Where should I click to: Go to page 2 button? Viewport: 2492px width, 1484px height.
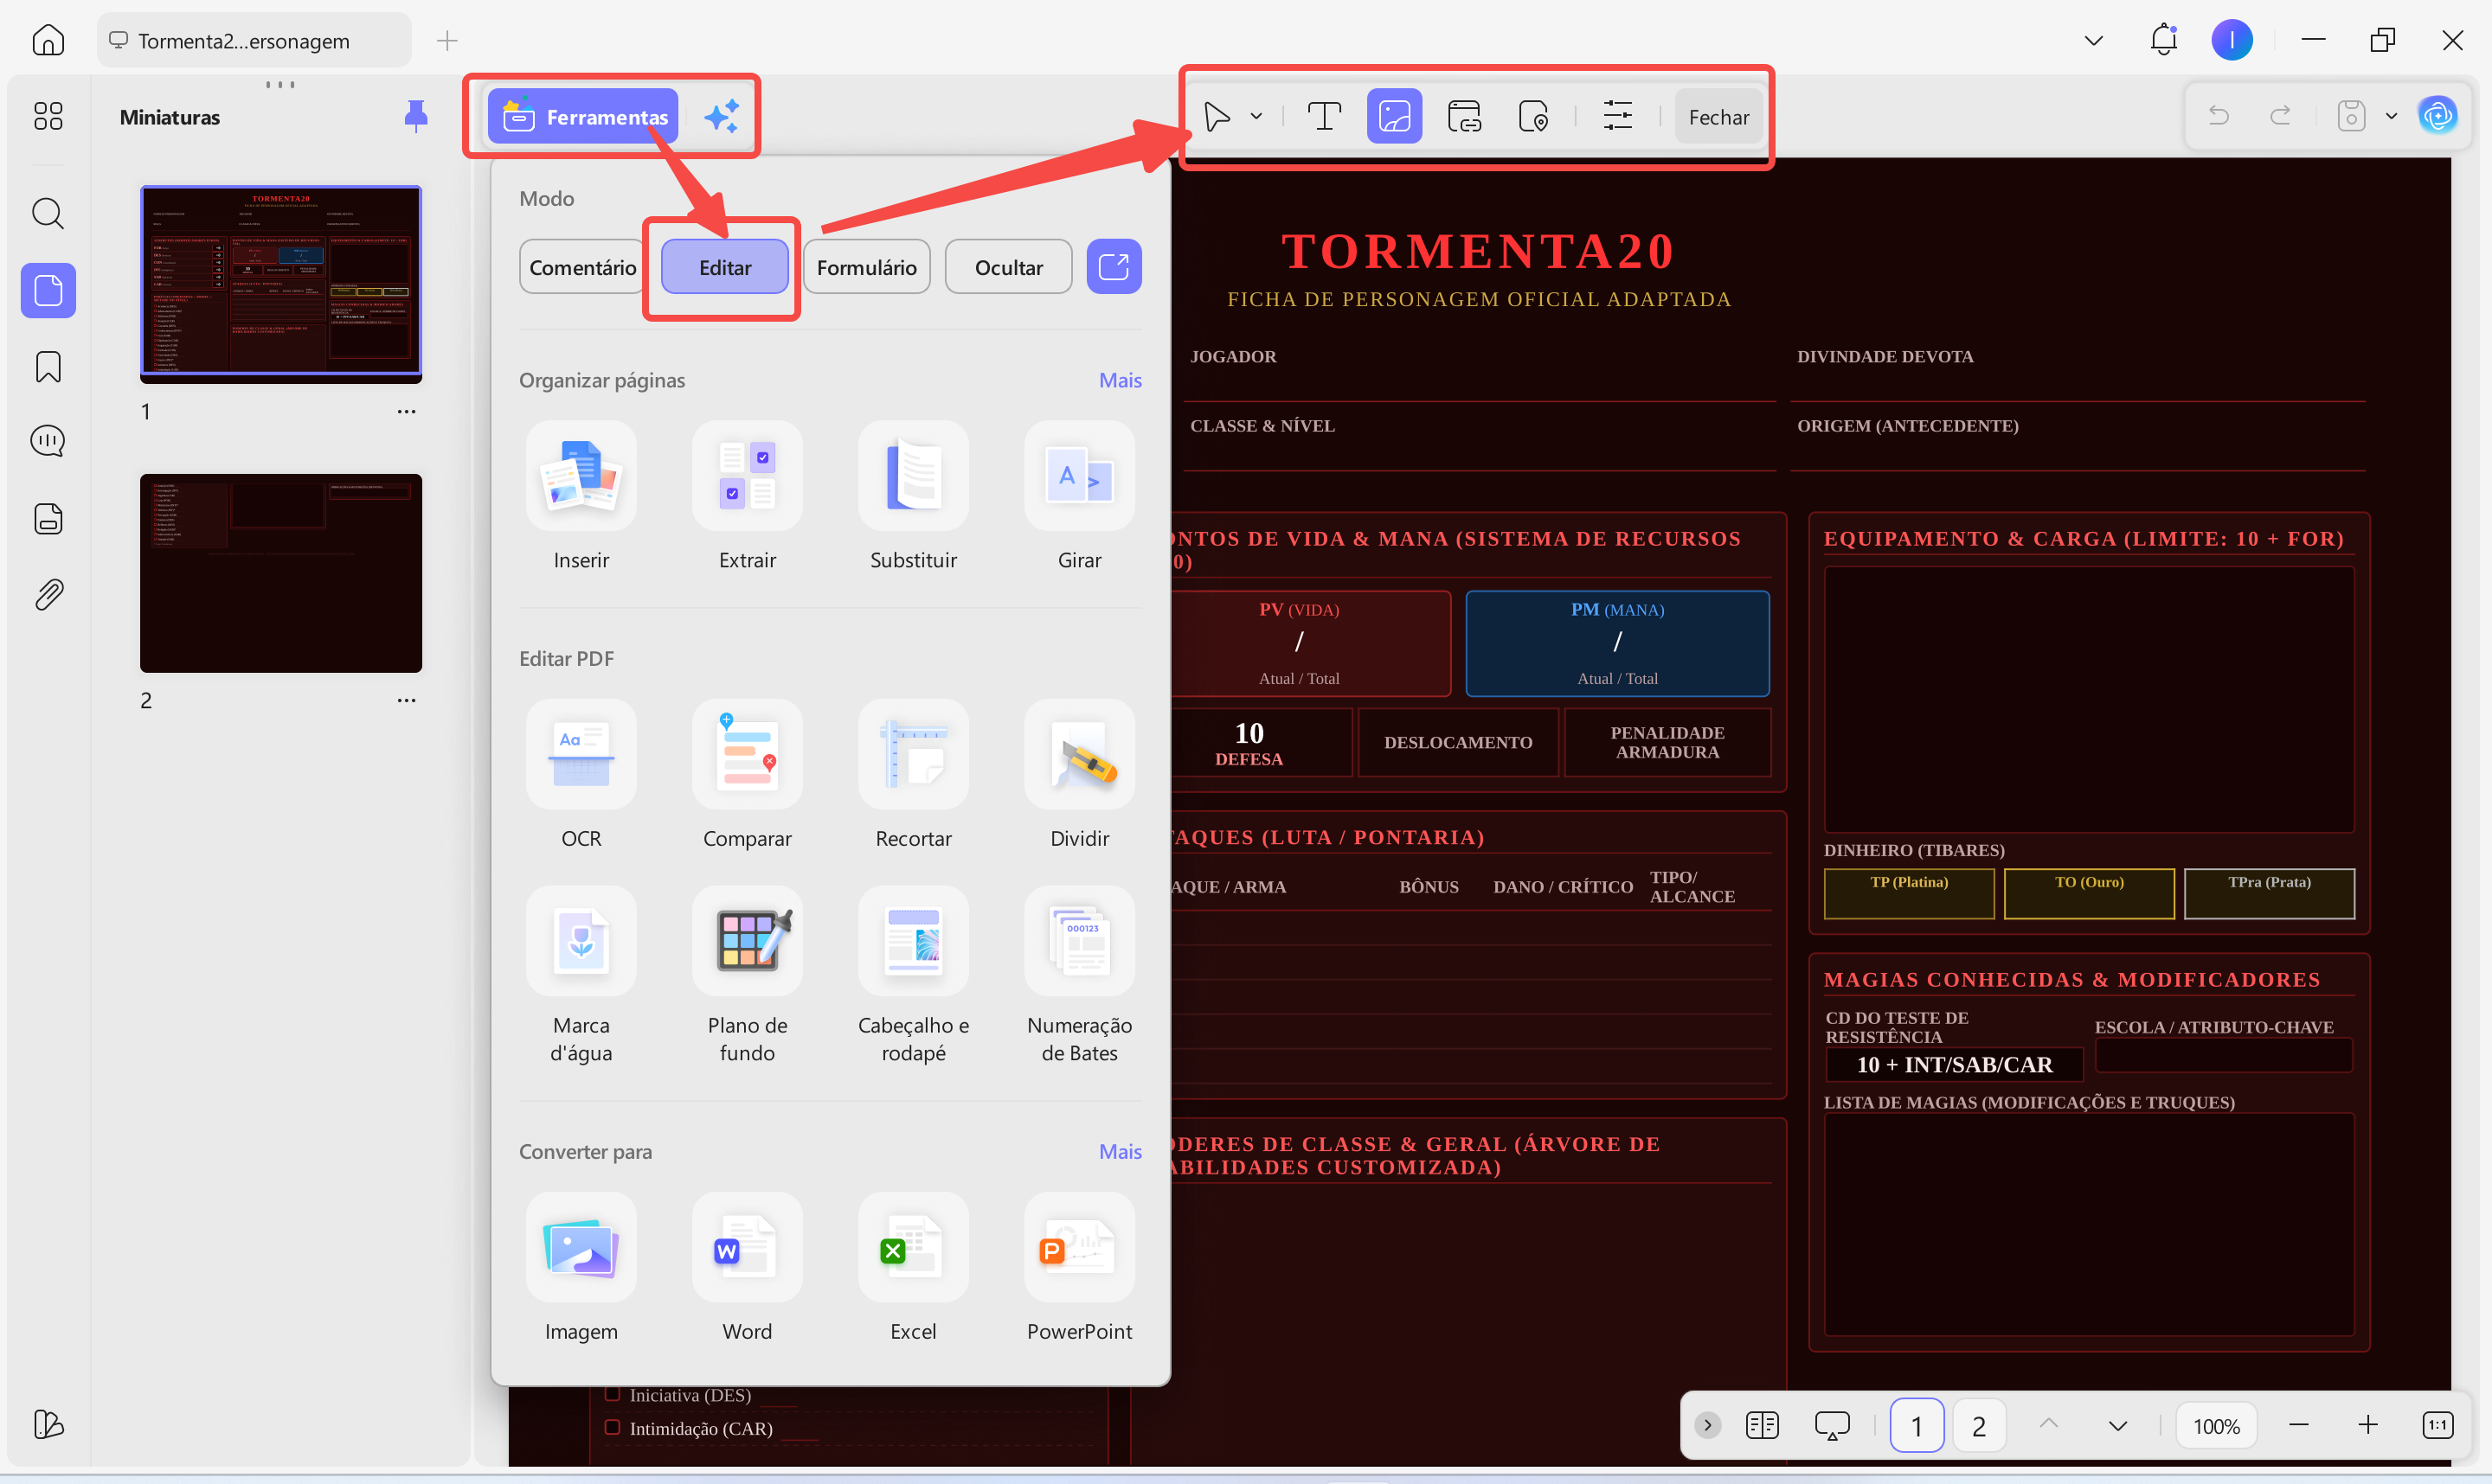tap(1979, 1425)
